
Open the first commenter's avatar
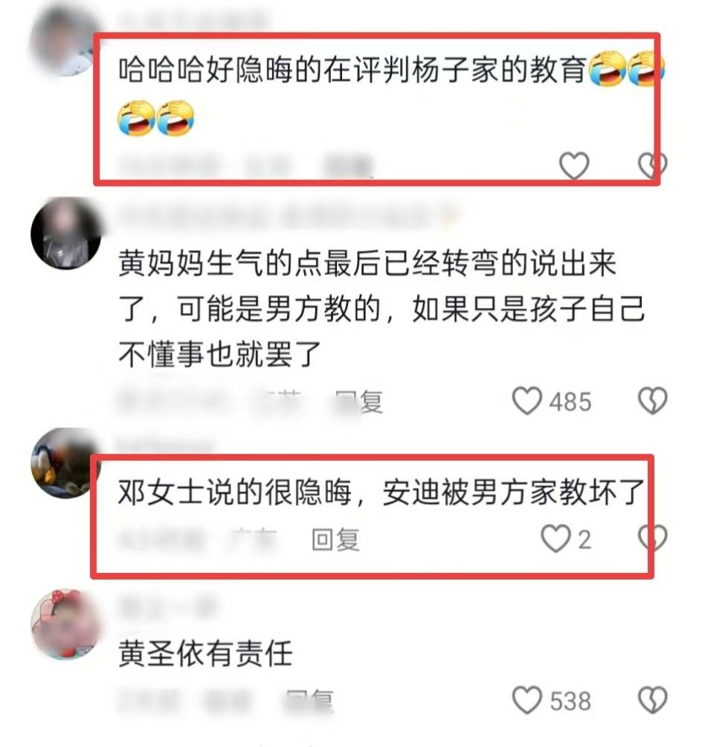click(64, 40)
